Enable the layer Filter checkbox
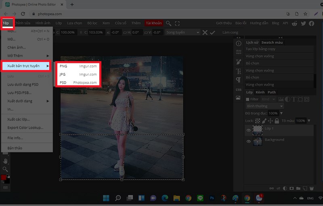323x206 pixels. click(x=247, y=99)
